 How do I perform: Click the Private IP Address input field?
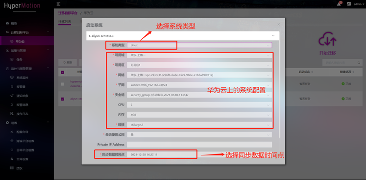199,145
